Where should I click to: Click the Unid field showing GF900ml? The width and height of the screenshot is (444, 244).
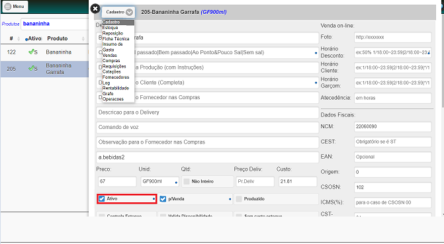click(159, 181)
